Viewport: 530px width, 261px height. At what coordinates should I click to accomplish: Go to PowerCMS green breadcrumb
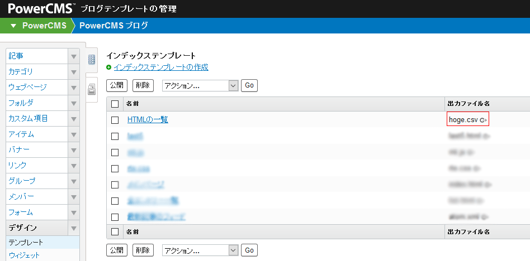point(44,26)
